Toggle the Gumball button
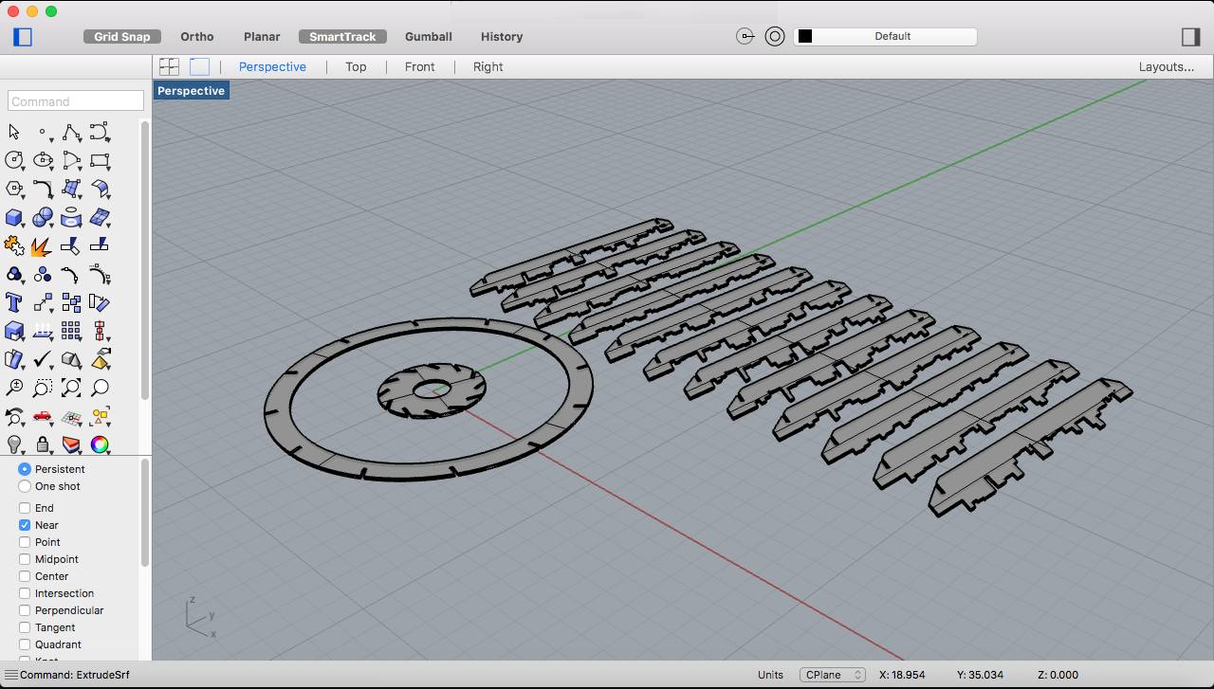The width and height of the screenshot is (1214, 689). click(x=429, y=37)
